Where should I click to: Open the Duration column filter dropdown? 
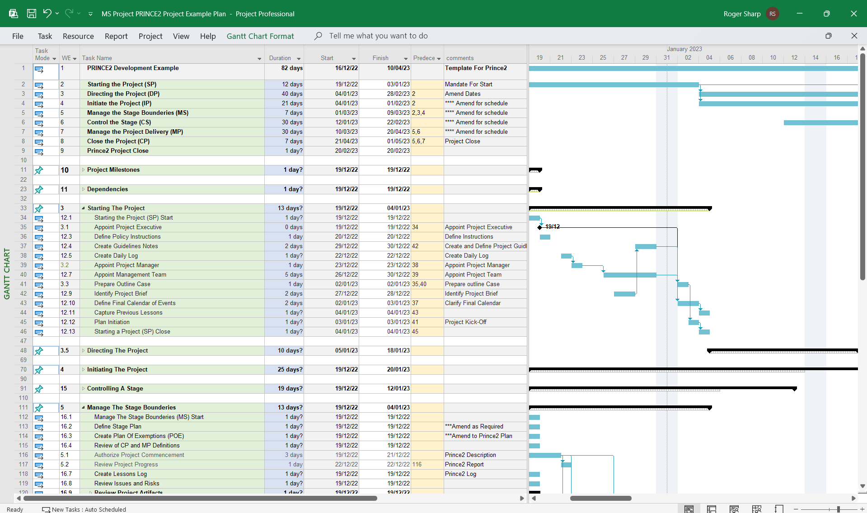[299, 59]
